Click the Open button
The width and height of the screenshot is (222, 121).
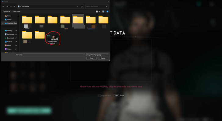91,58
